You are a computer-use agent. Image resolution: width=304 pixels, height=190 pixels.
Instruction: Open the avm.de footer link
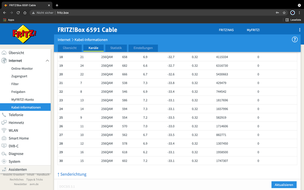[x=34, y=184]
